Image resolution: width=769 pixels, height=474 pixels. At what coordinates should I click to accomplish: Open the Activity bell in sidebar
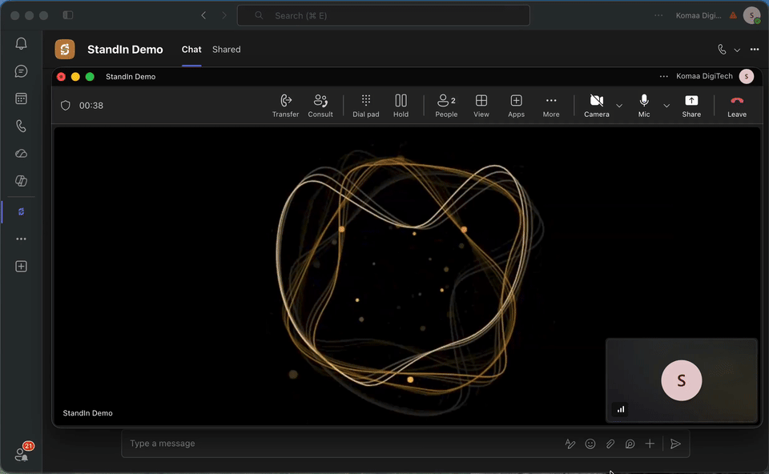tap(21, 43)
